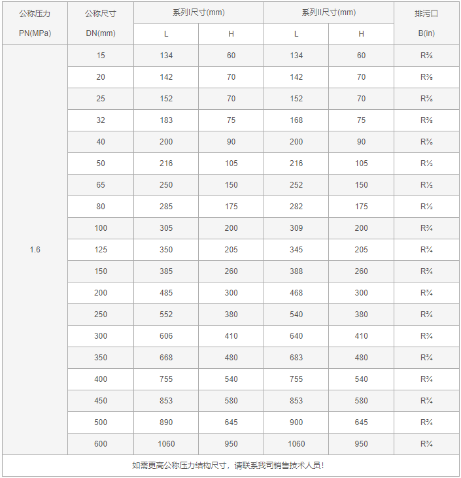
Task: Click the 890 length value cell
Action: (x=166, y=422)
